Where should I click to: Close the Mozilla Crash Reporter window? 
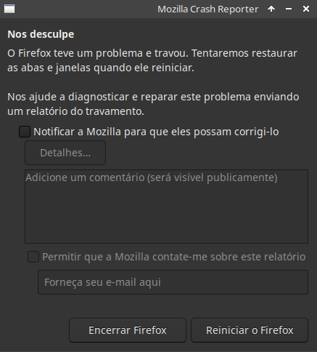point(306,9)
